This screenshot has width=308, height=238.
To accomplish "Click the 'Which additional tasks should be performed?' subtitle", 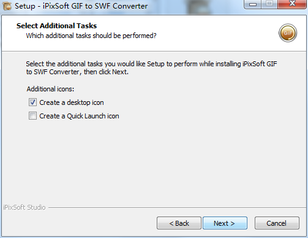I will click(91, 36).
